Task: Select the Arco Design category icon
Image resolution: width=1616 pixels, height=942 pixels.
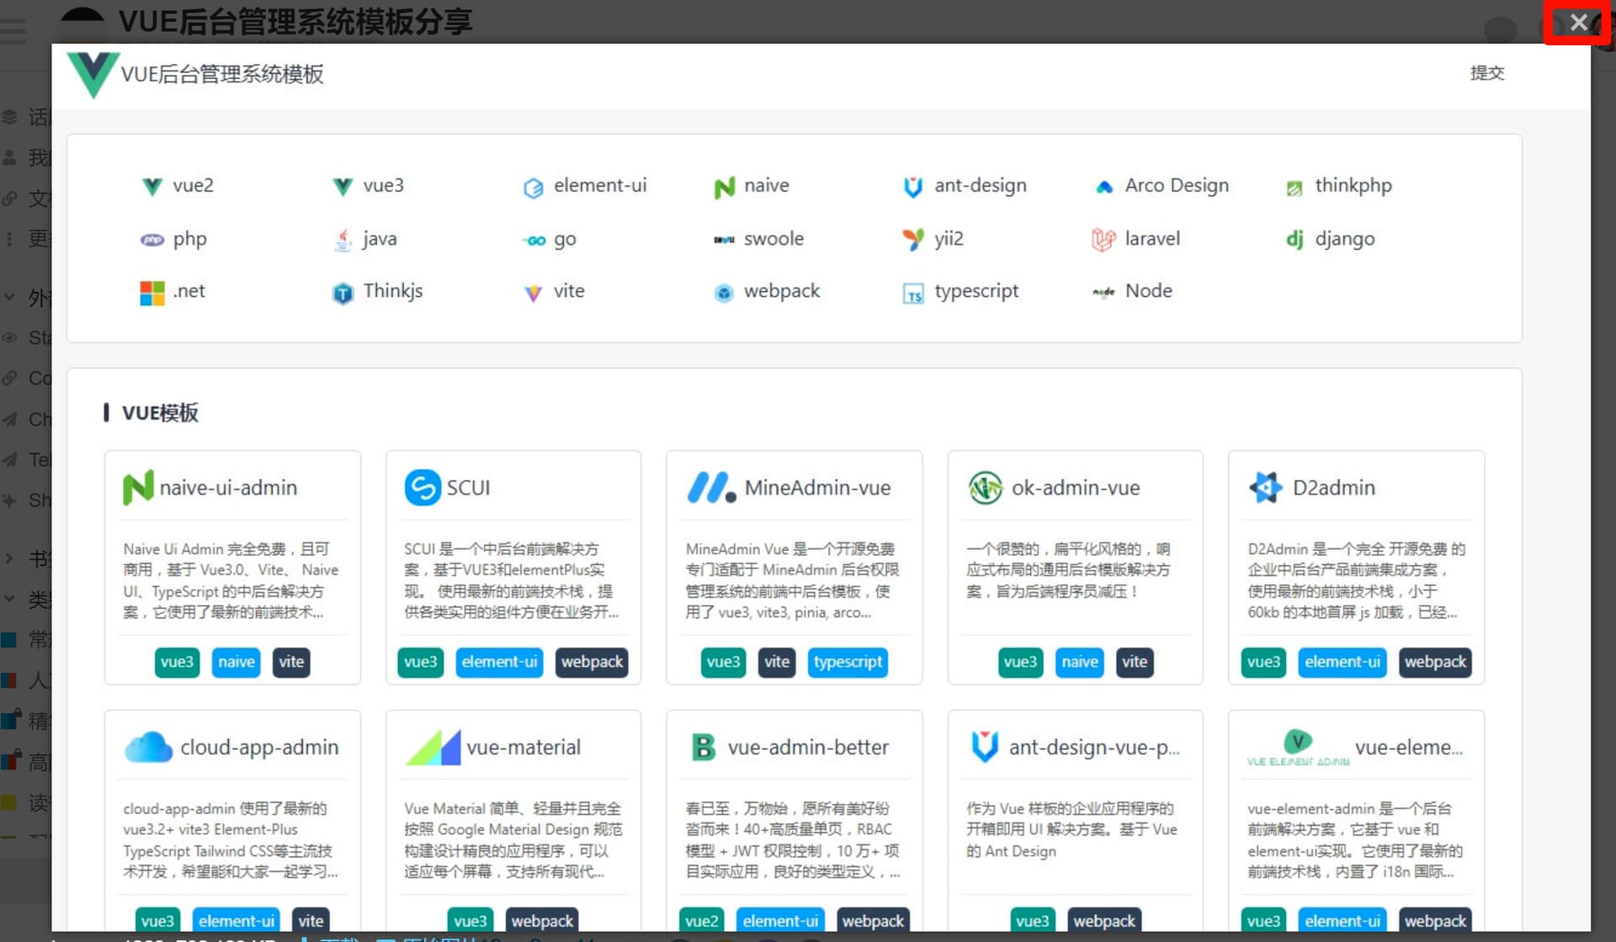Action: coord(1104,187)
